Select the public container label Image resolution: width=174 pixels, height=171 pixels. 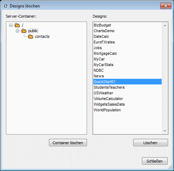(x=33, y=31)
